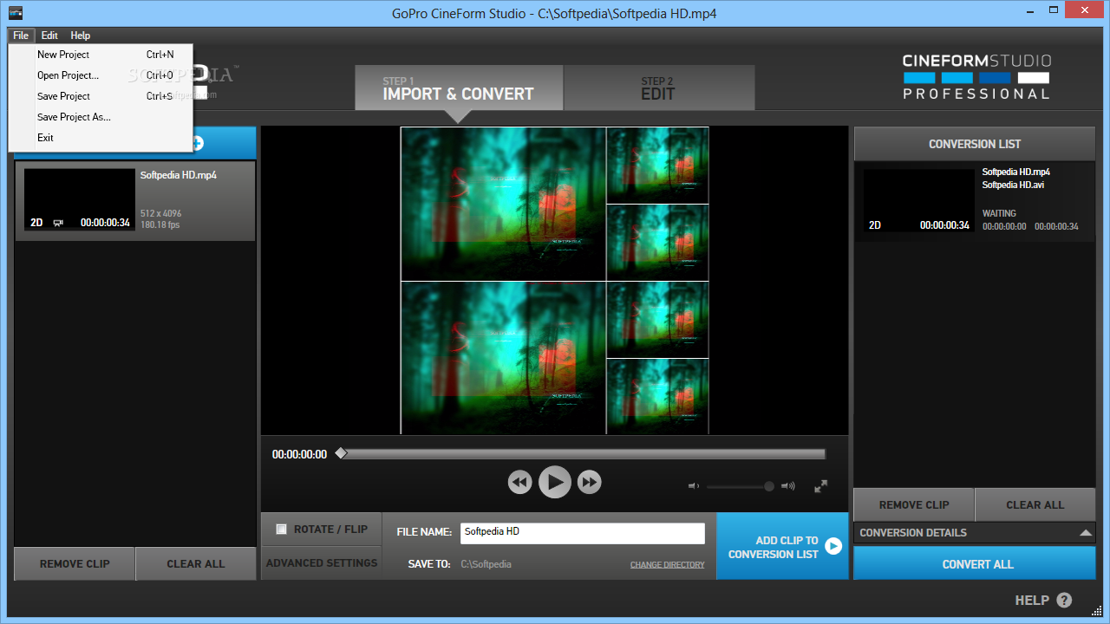Click Remove Clip under import list
1110x624 pixels.
pos(75,563)
